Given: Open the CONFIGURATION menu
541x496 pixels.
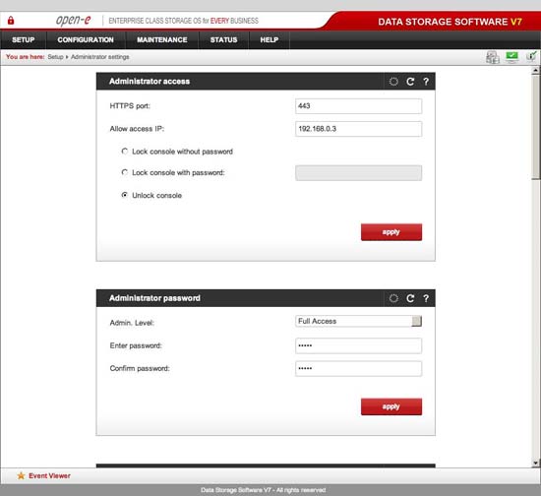Looking at the screenshot, I should coord(86,39).
